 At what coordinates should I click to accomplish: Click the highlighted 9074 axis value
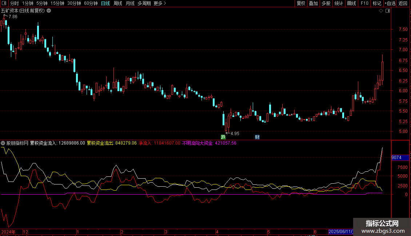[x=400, y=158]
